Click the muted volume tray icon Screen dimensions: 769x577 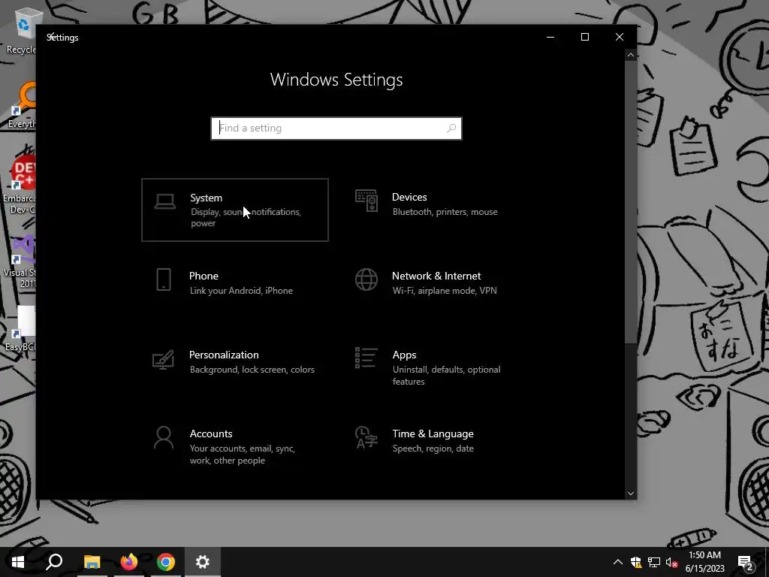[672, 562]
